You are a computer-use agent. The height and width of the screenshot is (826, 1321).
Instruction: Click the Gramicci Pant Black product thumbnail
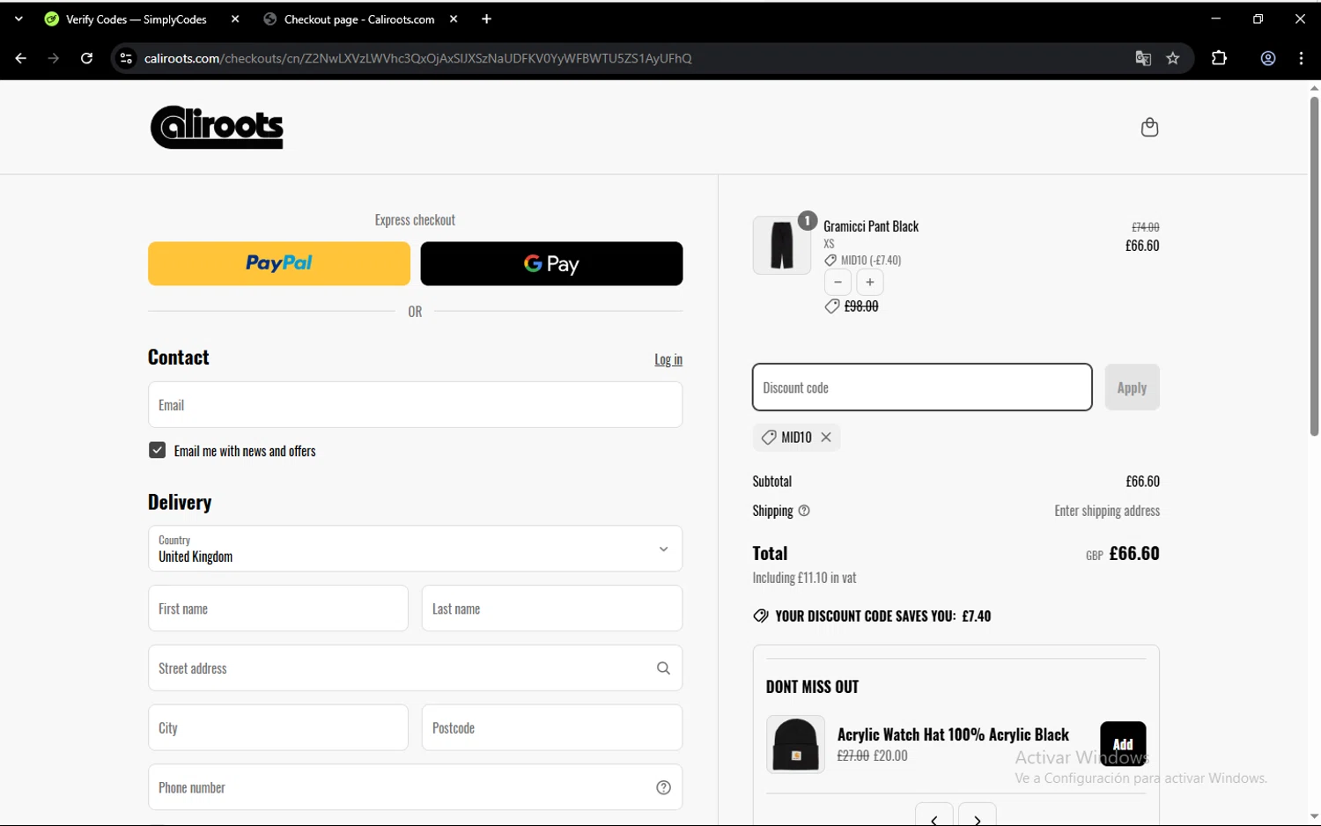[782, 246]
